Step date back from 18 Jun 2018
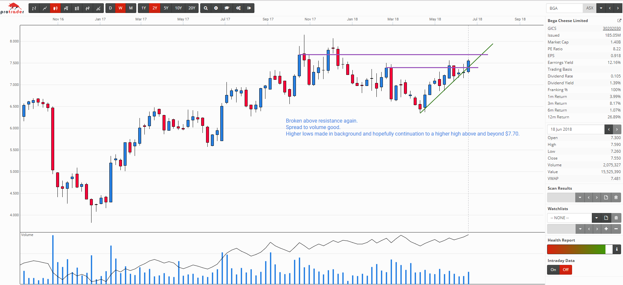 609,129
